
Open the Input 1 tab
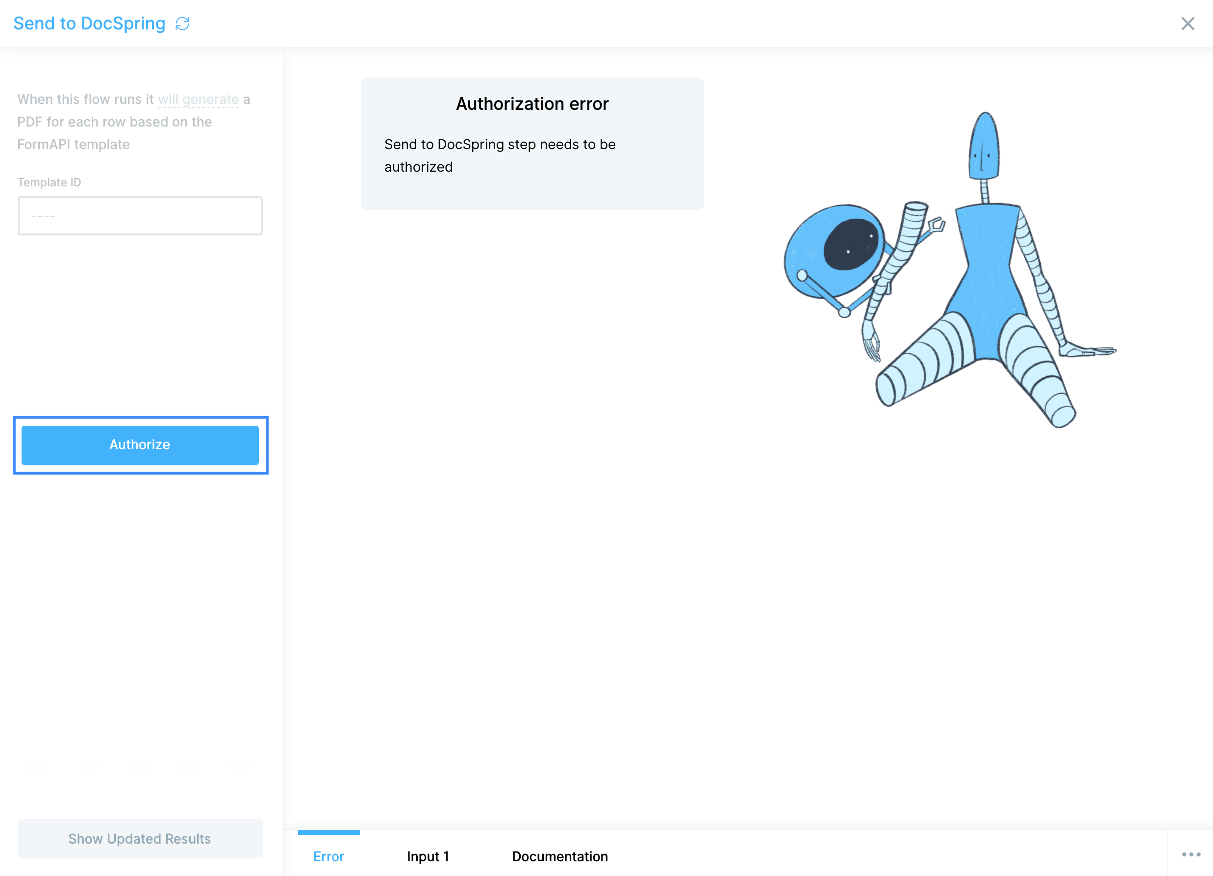pos(428,856)
